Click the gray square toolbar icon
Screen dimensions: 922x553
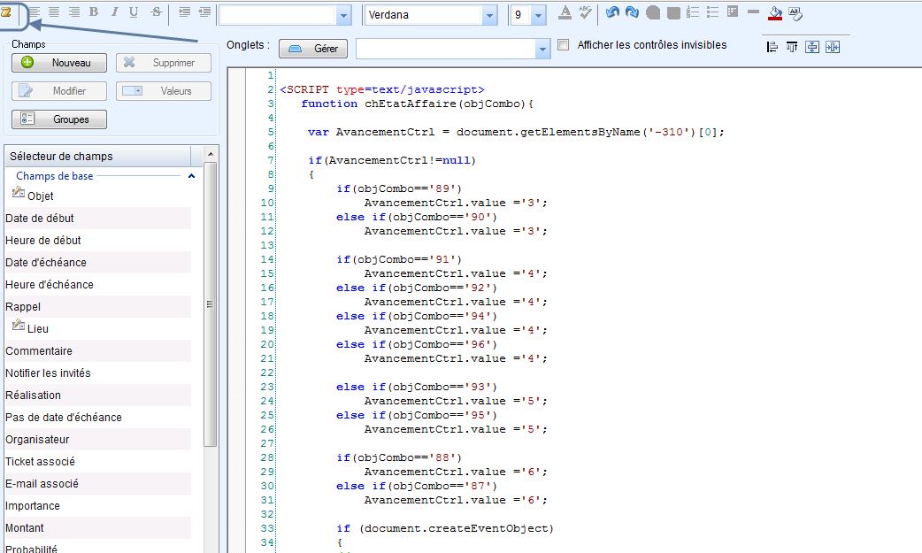(674, 13)
